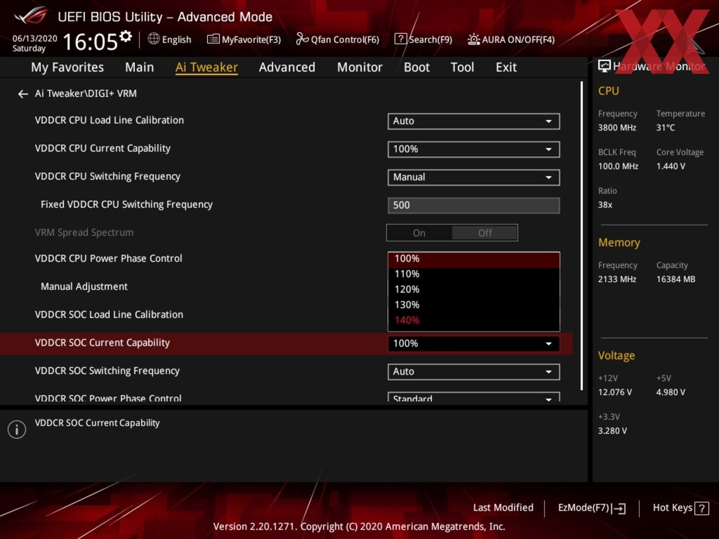Open VDDCR SOC Switching Frequency dropdown
The height and width of the screenshot is (539, 719).
point(474,371)
